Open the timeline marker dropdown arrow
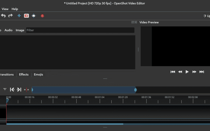This screenshot has width=210, height=131. (x=5, y=89)
